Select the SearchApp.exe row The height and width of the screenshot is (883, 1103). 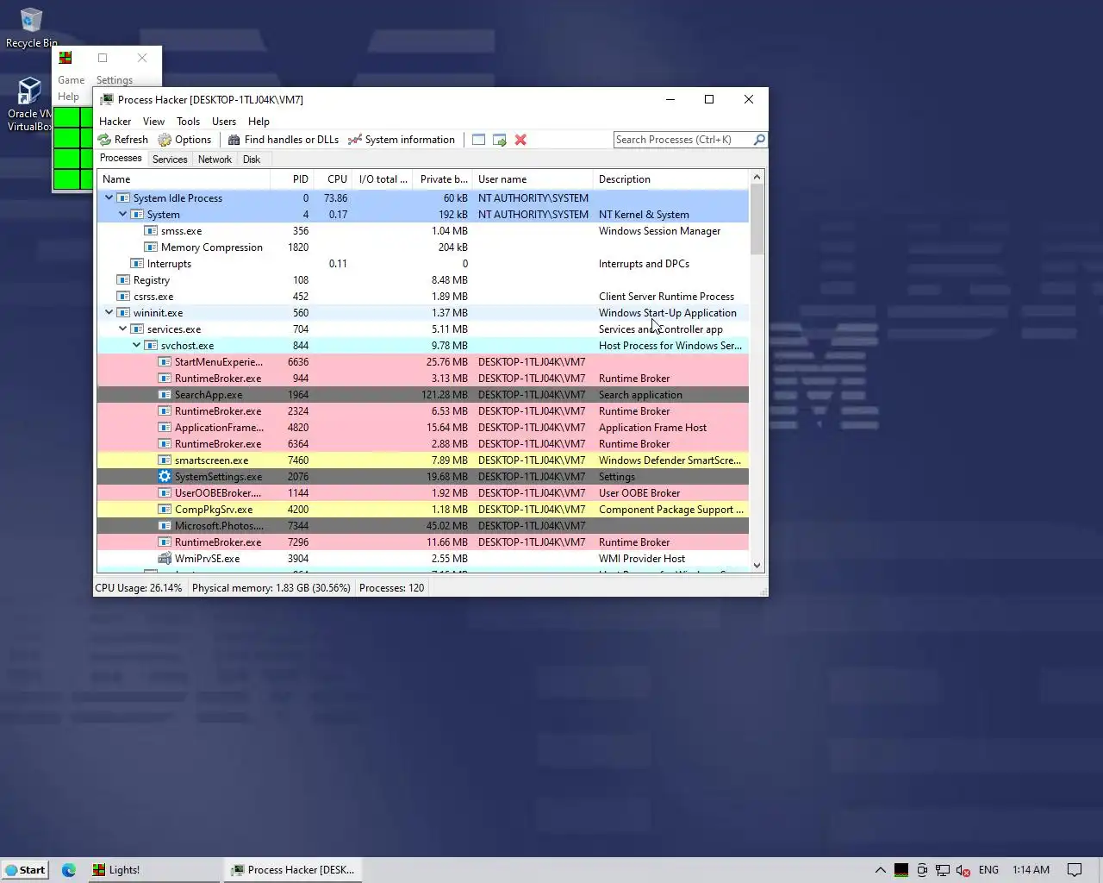pyautogui.click(x=422, y=395)
